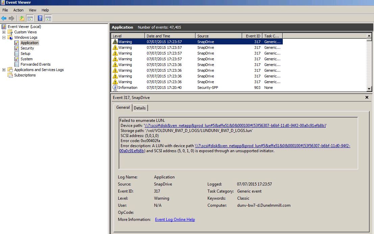
Task: Open the Subscriptions folder icon
Action: tap(10, 75)
